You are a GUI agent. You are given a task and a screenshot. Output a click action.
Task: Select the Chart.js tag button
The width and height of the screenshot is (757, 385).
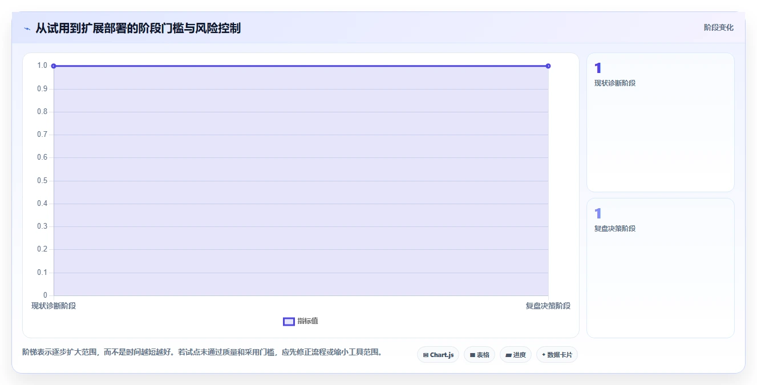click(x=438, y=355)
